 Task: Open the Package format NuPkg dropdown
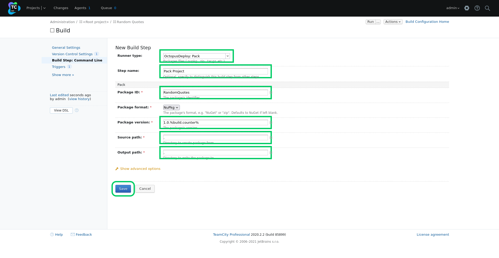171,107
